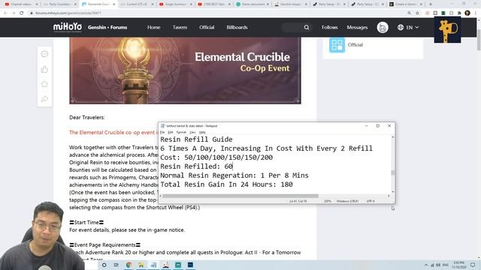Click the Notepad horizontal scrollbar thumb

pos(240,196)
